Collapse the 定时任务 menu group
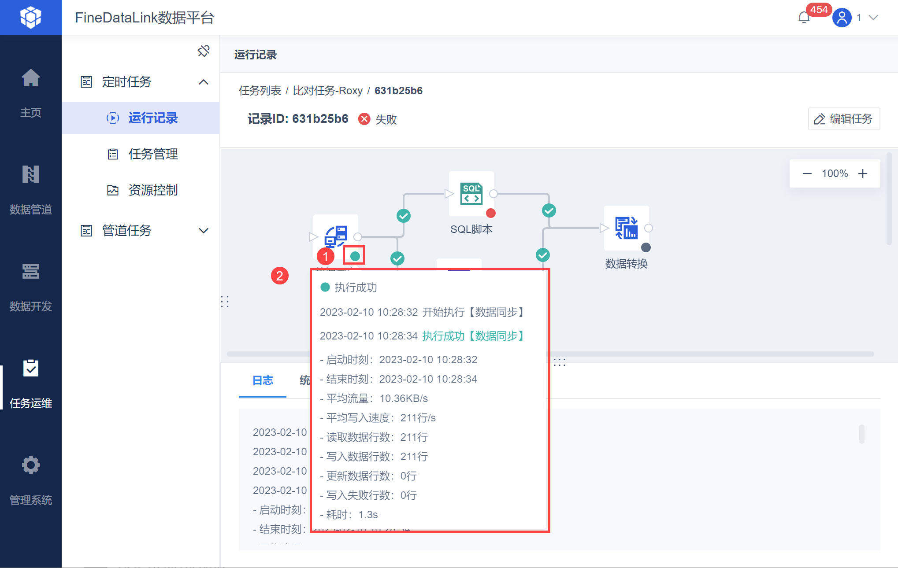The width and height of the screenshot is (898, 568). (204, 82)
